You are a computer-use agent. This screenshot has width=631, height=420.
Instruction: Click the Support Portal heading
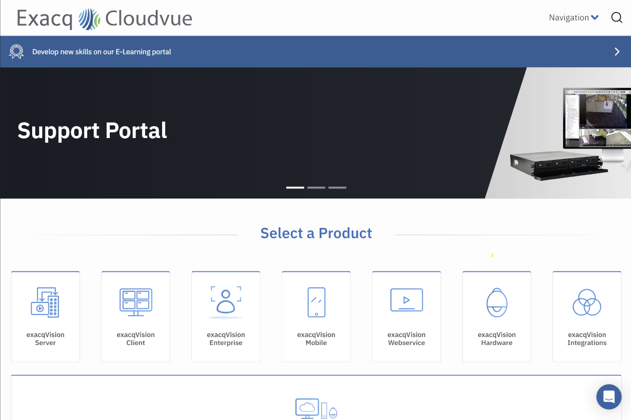tap(92, 130)
